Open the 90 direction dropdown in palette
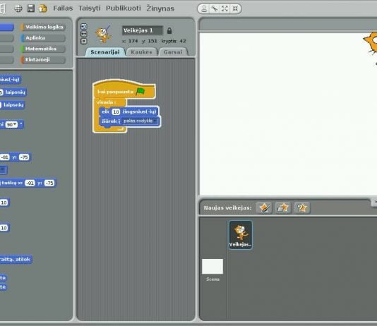 pyautogui.click(x=11, y=124)
